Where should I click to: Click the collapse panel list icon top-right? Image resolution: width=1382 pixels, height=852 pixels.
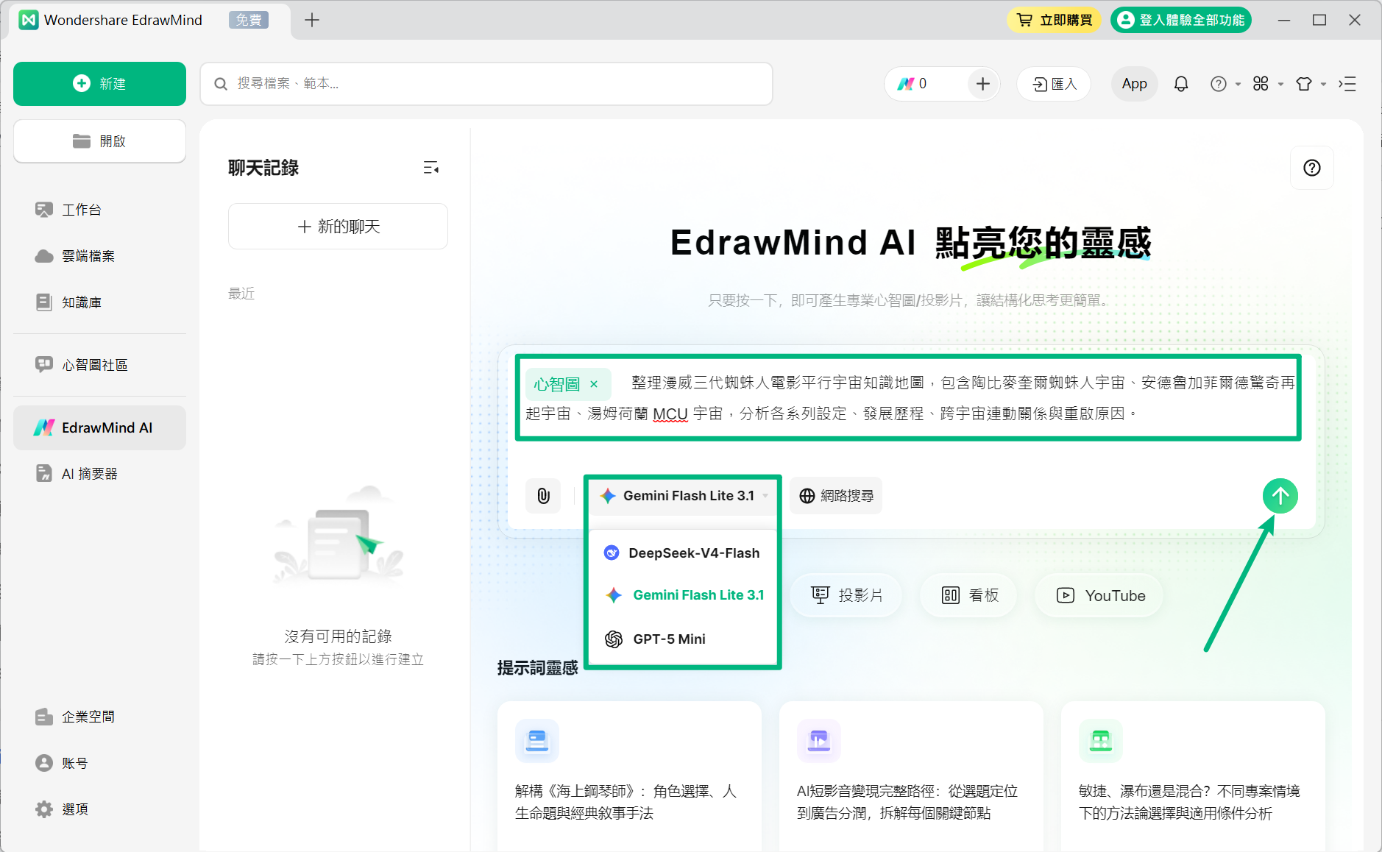[x=1347, y=84]
